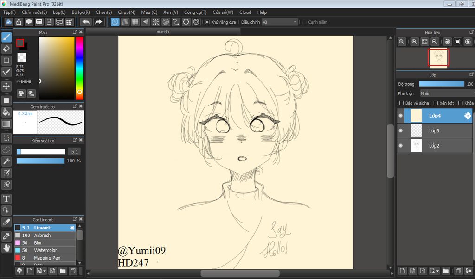Open the Bộ lọc(R) menu
Viewport: 475px width, 279px height.
point(81,12)
